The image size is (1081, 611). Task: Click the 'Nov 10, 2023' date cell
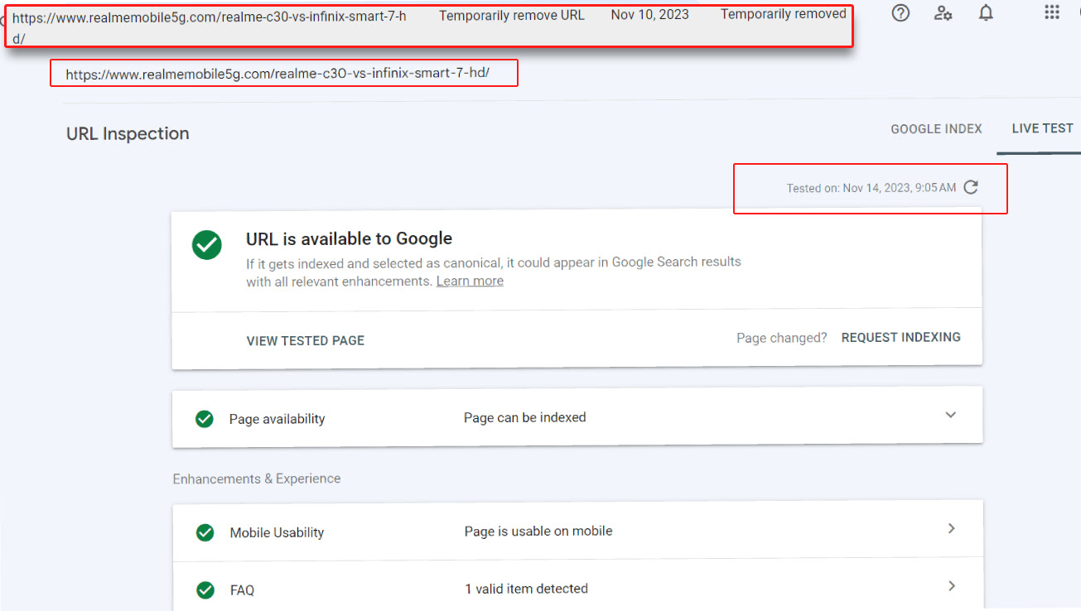(650, 14)
